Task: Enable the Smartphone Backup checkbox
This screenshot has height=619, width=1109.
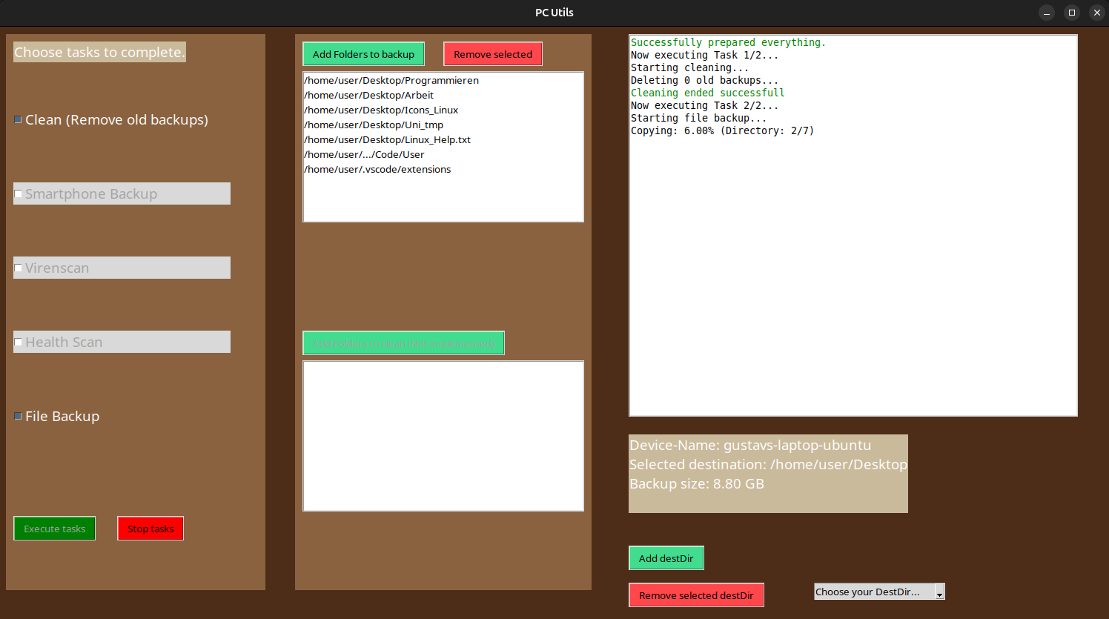Action: [19, 194]
